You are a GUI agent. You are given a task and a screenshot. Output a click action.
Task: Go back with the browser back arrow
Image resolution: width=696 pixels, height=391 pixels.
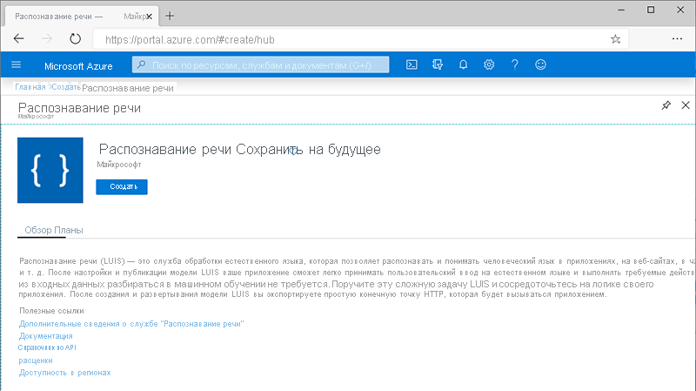click(x=18, y=38)
